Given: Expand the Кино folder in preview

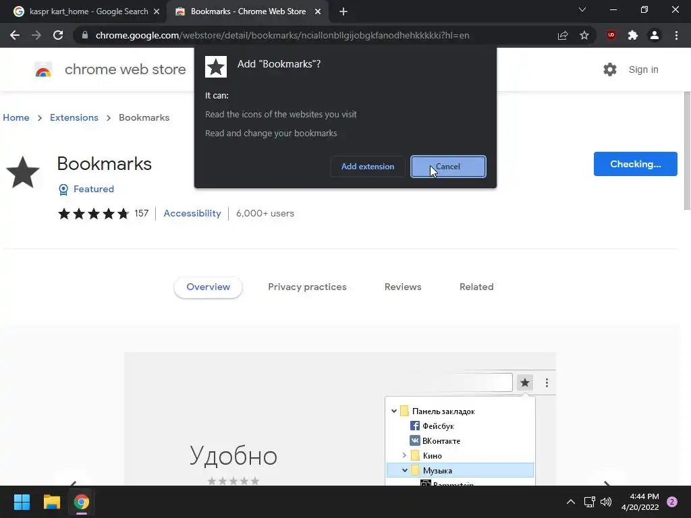Looking at the screenshot, I should tap(404, 455).
